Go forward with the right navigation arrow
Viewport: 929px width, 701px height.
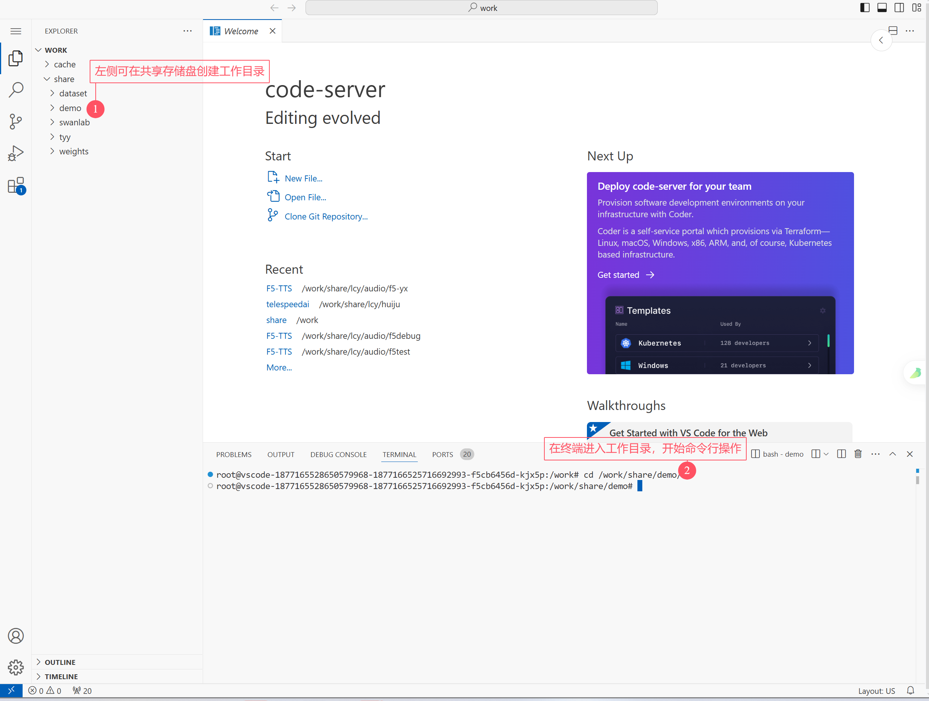click(292, 8)
